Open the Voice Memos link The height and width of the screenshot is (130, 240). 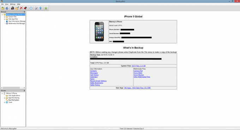pyautogui.click(x=139, y=75)
